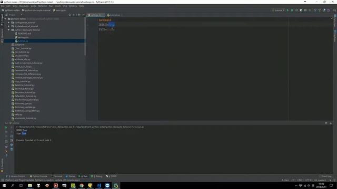Open File Explorer from the taskbar
The width and height of the screenshot is (337, 189).
[x=30, y=185]
